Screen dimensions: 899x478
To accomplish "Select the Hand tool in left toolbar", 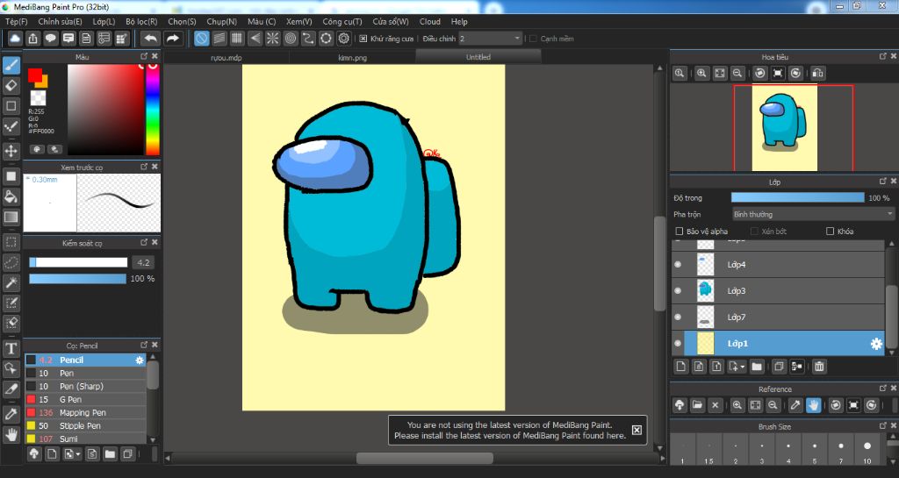I will [11, 435].
